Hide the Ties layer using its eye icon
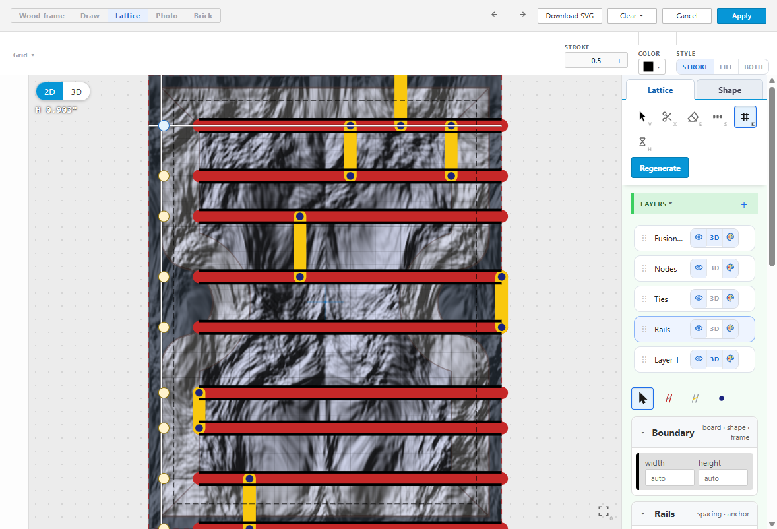 [x=699, y=299]
